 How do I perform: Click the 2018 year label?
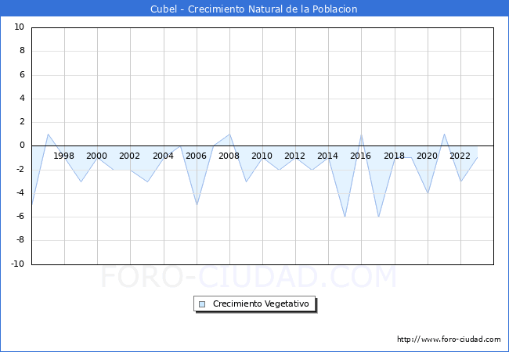tap(394, 156)
